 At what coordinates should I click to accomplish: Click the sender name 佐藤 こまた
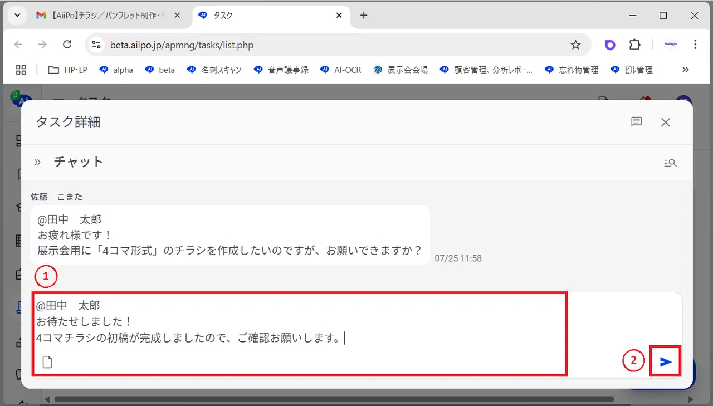coord(56,197)
